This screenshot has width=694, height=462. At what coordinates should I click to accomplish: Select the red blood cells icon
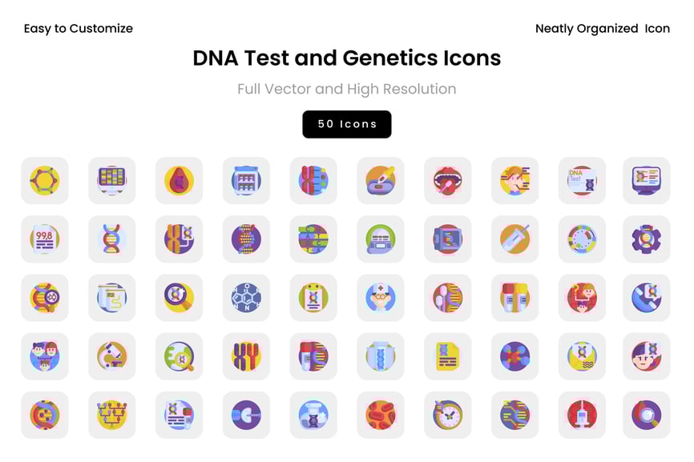tap(381, 414)
